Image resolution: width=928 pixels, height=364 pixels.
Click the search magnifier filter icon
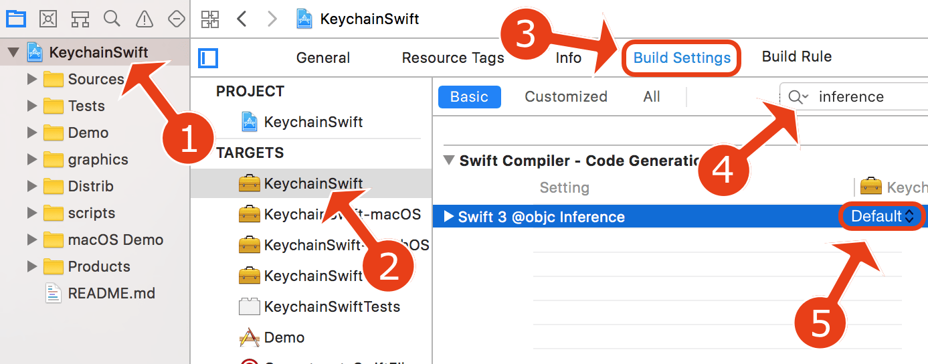pyautogui.click(x=798, y=97)
